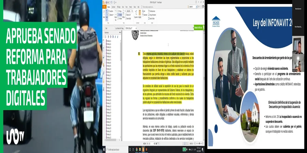The height and width of the screenshot is (153, 307).
Task: Click the Windows taskbar search box
Action: click(x=117, y=150)
